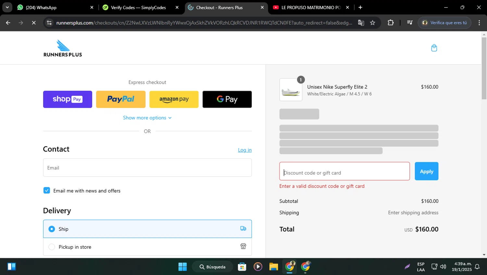The image size is (487, 275).
Task: Open site information icon in address bar
Action: 49,23
